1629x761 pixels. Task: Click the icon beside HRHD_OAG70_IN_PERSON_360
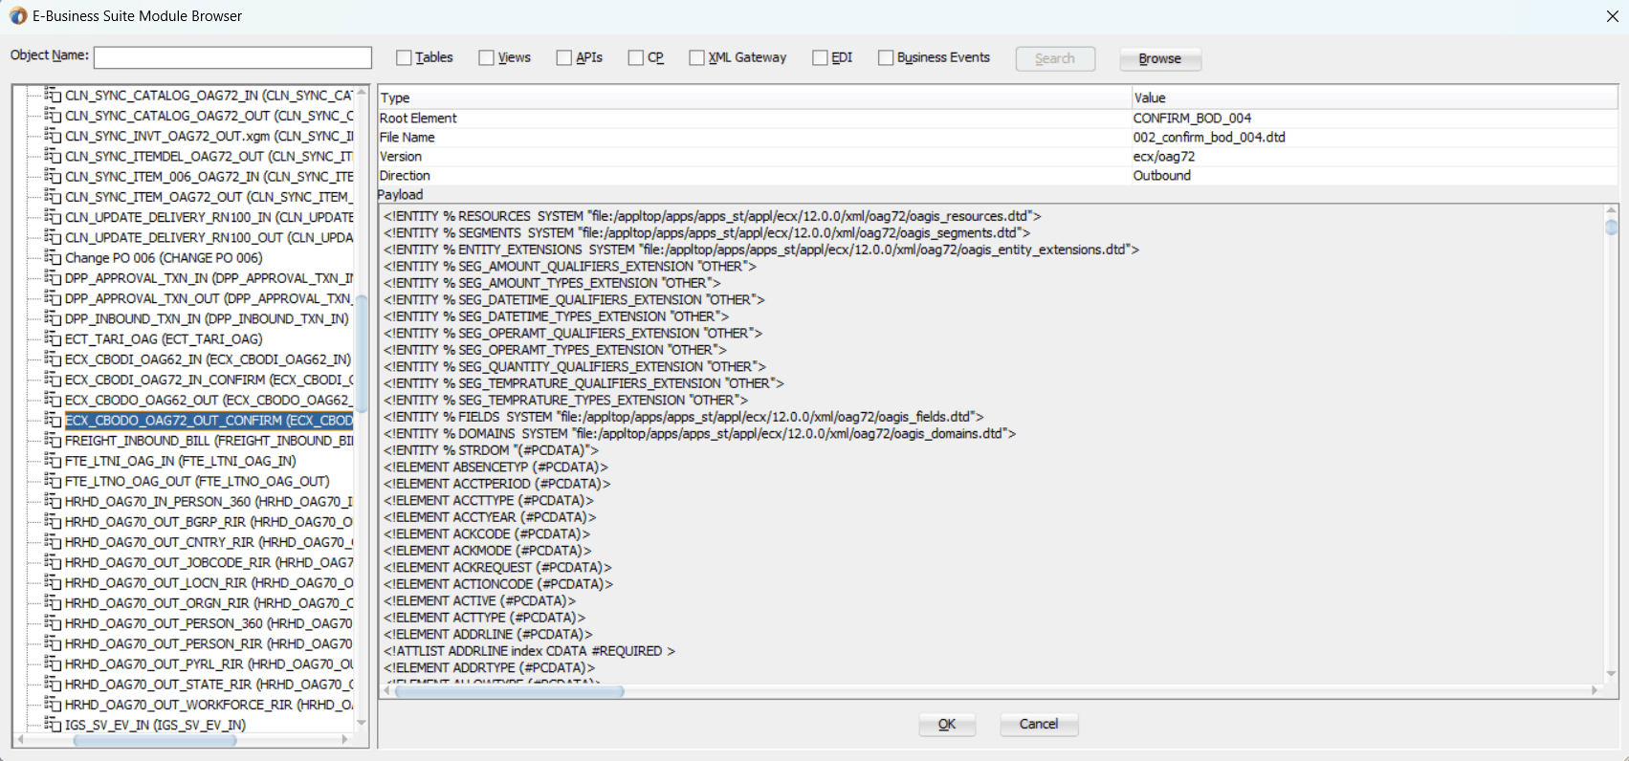(54, 501)
